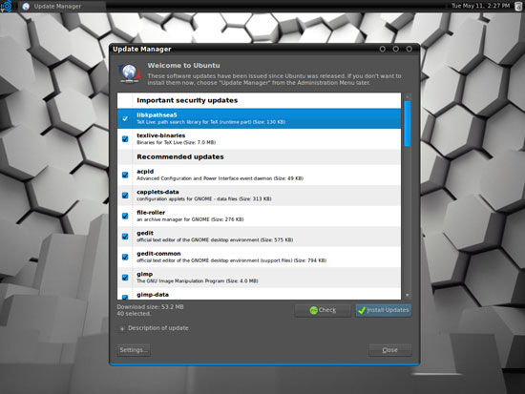
Task: Toggle the capplets-data checkbox
Action: (x=125, y=196)
